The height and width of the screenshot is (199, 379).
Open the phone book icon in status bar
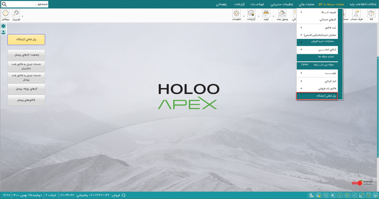point(326,195)
